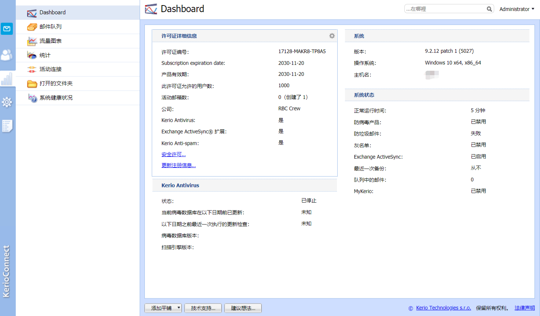
Task: Click the 从不 last backup value
Action: (476, 168)
